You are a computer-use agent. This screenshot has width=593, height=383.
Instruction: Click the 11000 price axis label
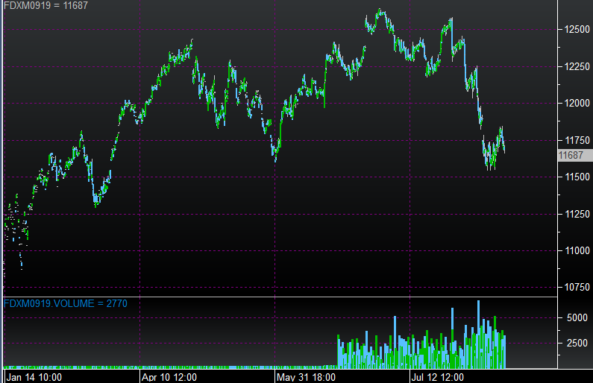pyautogui.click(x=574, y=251)
